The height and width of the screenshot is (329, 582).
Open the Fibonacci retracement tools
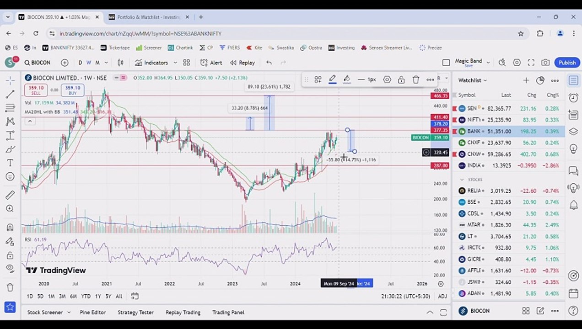[x=10, y=108]
